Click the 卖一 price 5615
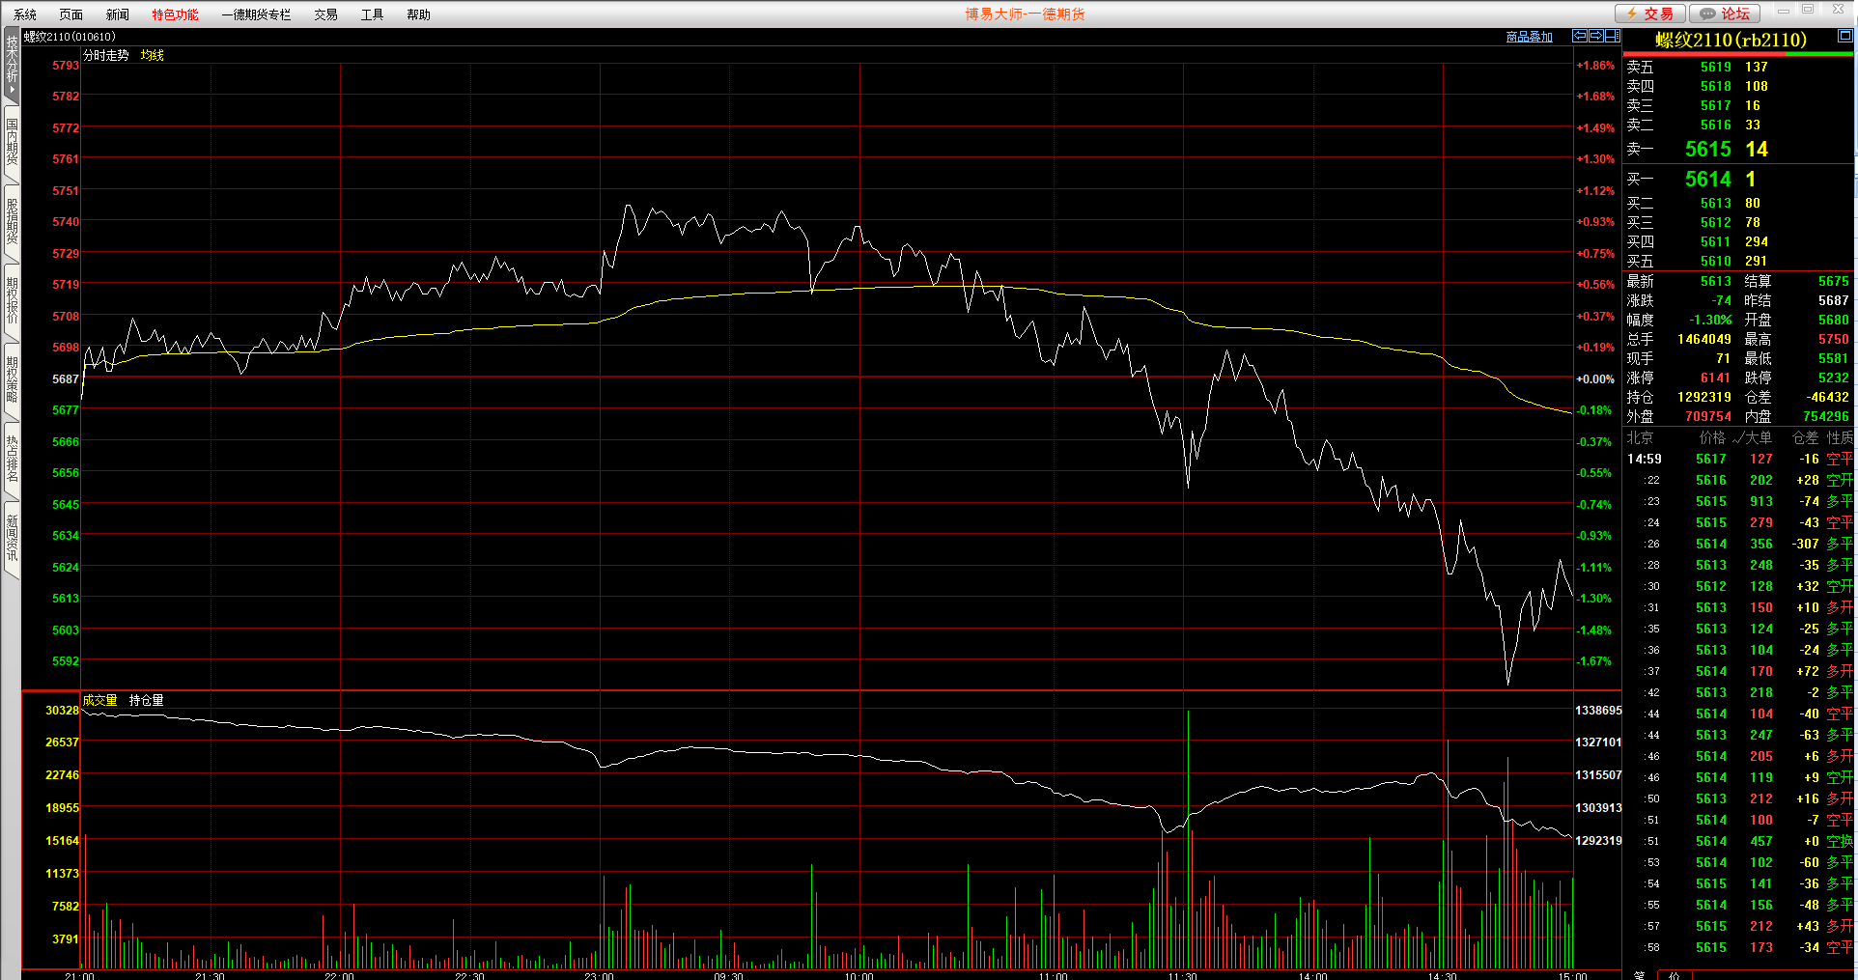 click(1707, 149)
